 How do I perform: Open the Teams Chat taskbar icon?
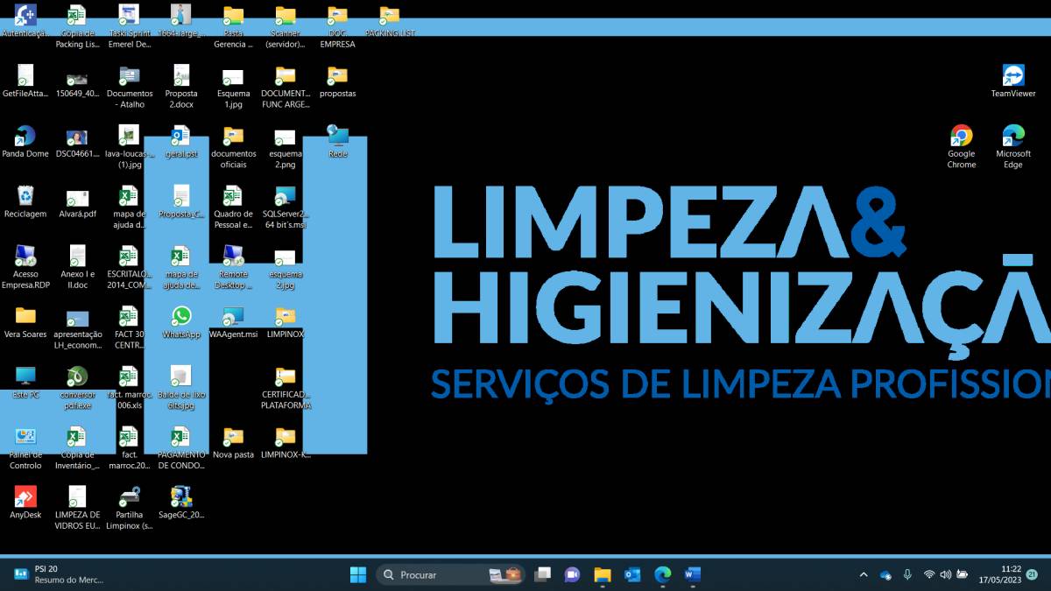click(573, 574)
